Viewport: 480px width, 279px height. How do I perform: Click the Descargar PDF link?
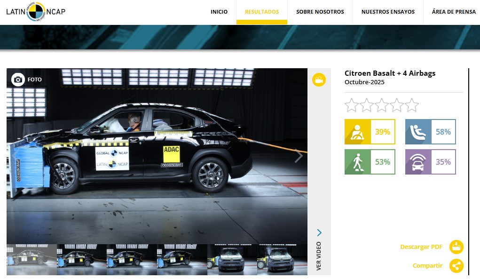pos(421,247)
